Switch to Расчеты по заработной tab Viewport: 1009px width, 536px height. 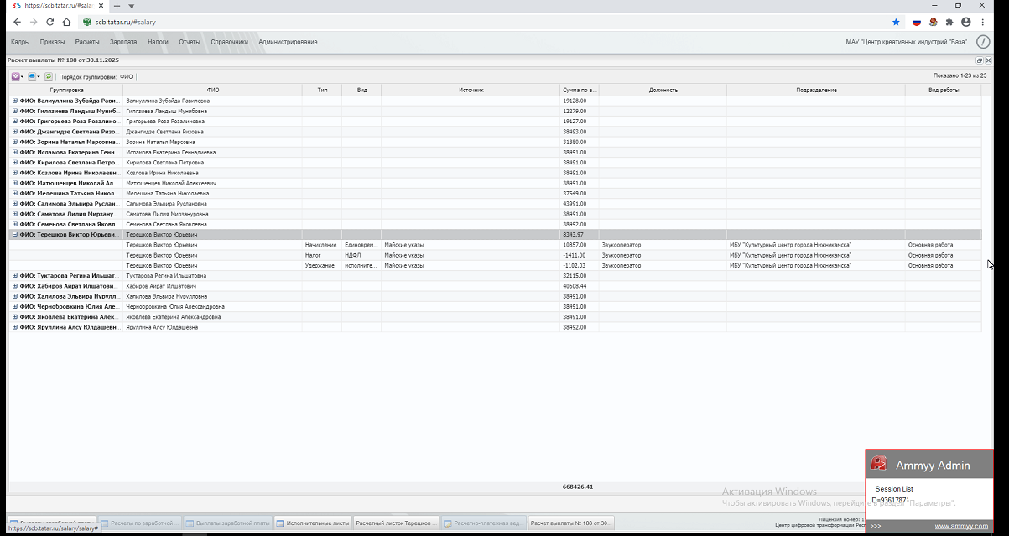coord(140,523)
